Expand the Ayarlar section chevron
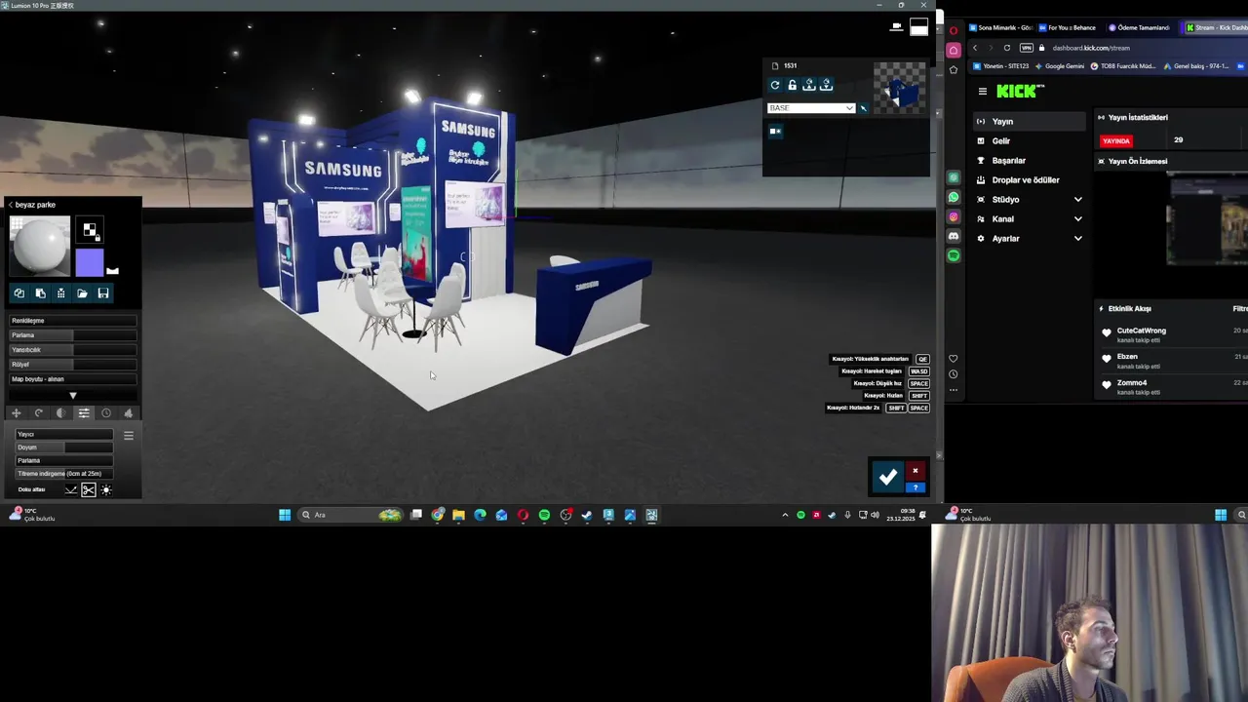The image size is (1248, 702). click(1077, 239)
